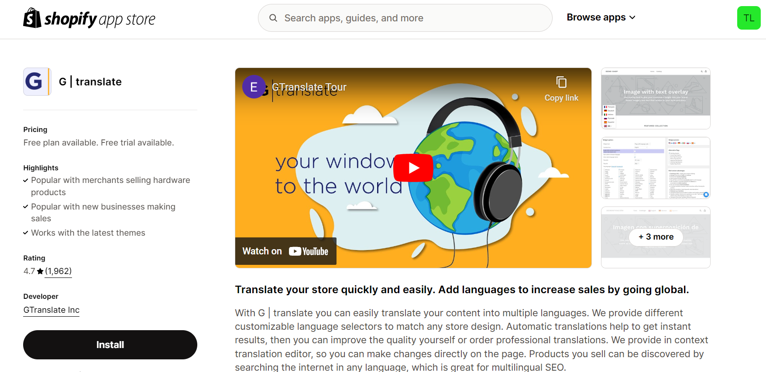Click 'Works with the latest themes' text
This screenshot has width=766, height=372.
click(x=88, y=233)
